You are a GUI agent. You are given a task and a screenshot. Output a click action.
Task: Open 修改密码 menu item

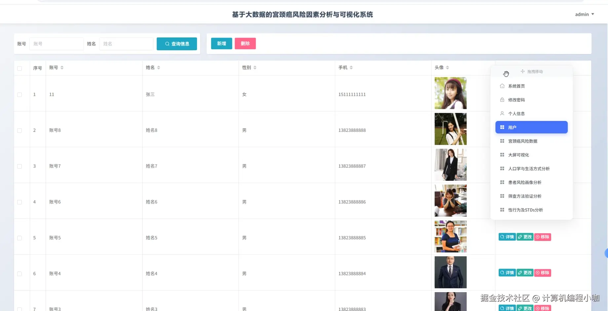point(531,100)
